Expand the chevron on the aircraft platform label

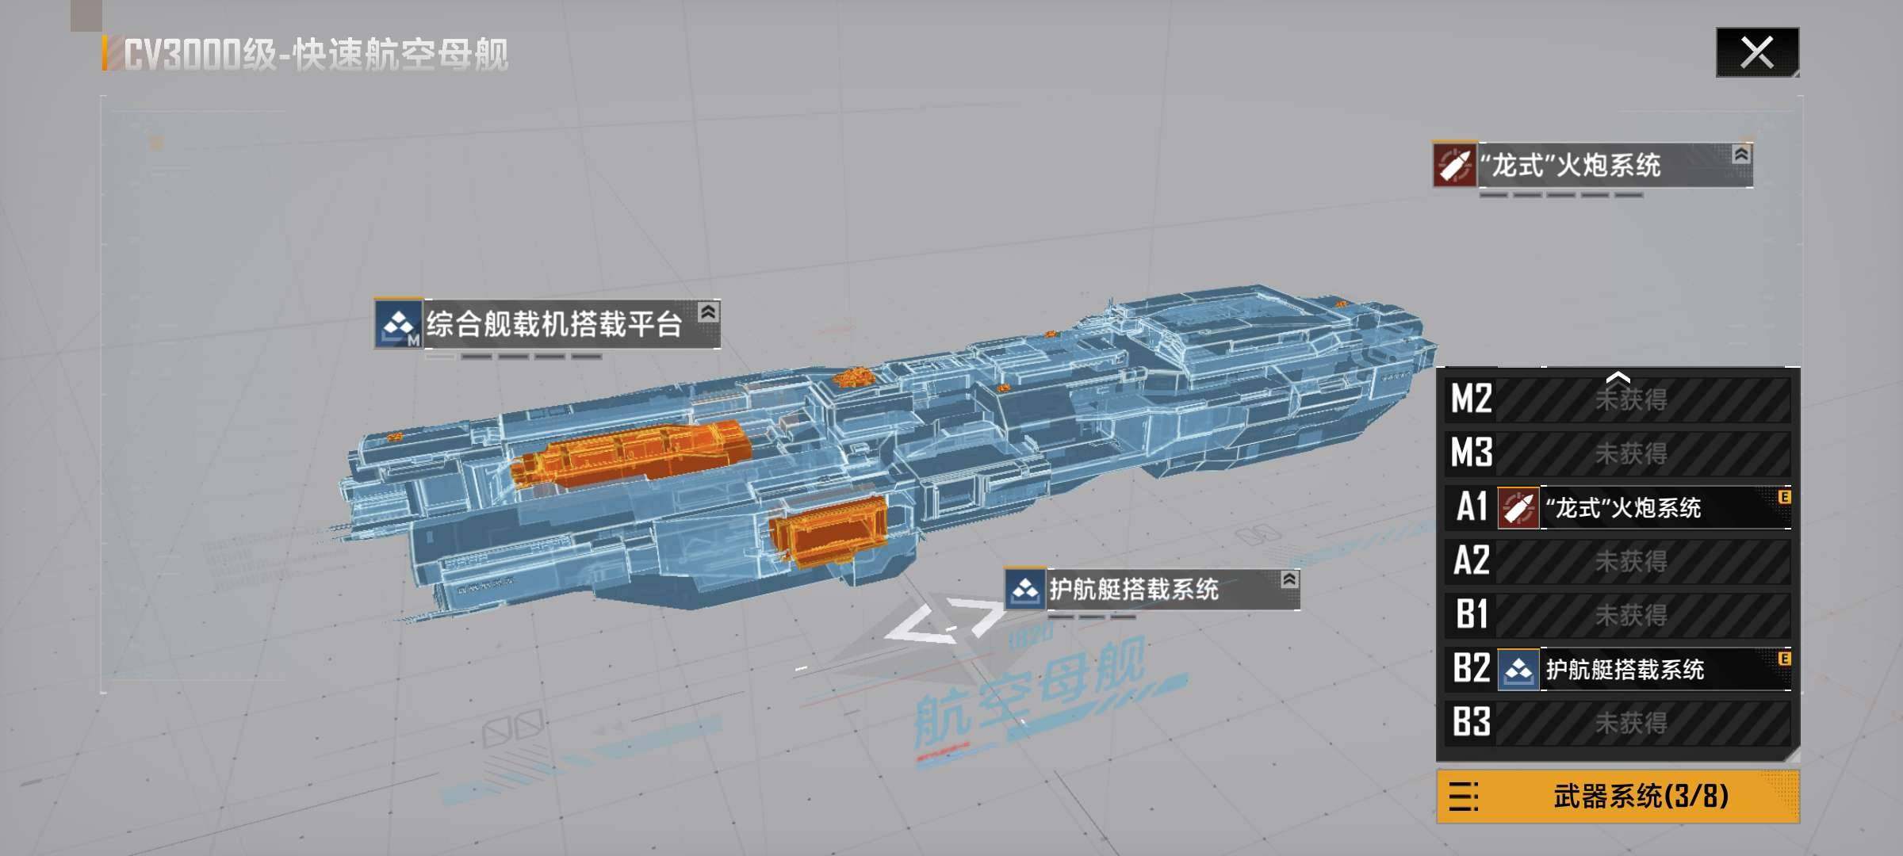(x=708, y=312)
